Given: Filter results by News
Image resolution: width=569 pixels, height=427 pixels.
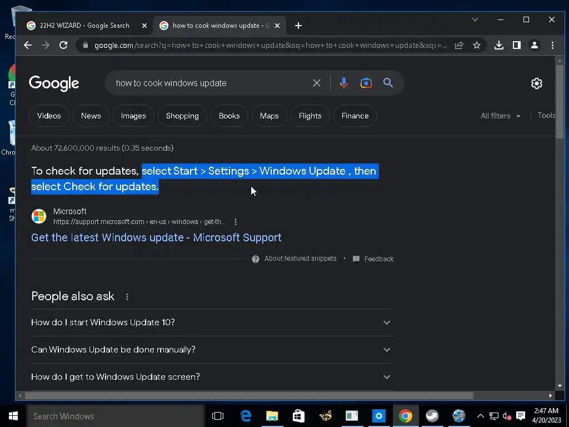Looking at the screenshot, I should 91,116.
